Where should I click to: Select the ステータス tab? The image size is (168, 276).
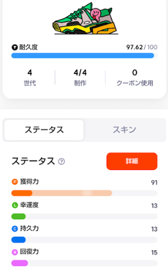[44, 130]
